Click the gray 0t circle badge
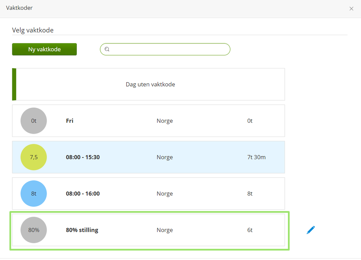The width and height of the screenshot is (361, 260). pyautogui.click(x=34, y=121)
